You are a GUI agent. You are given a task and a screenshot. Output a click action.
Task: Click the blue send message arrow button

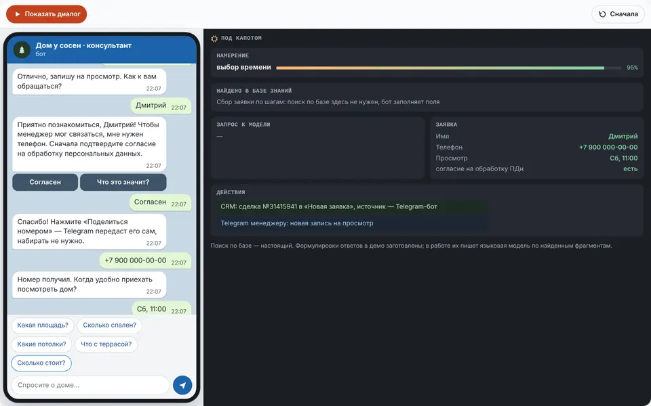[182, 385]
